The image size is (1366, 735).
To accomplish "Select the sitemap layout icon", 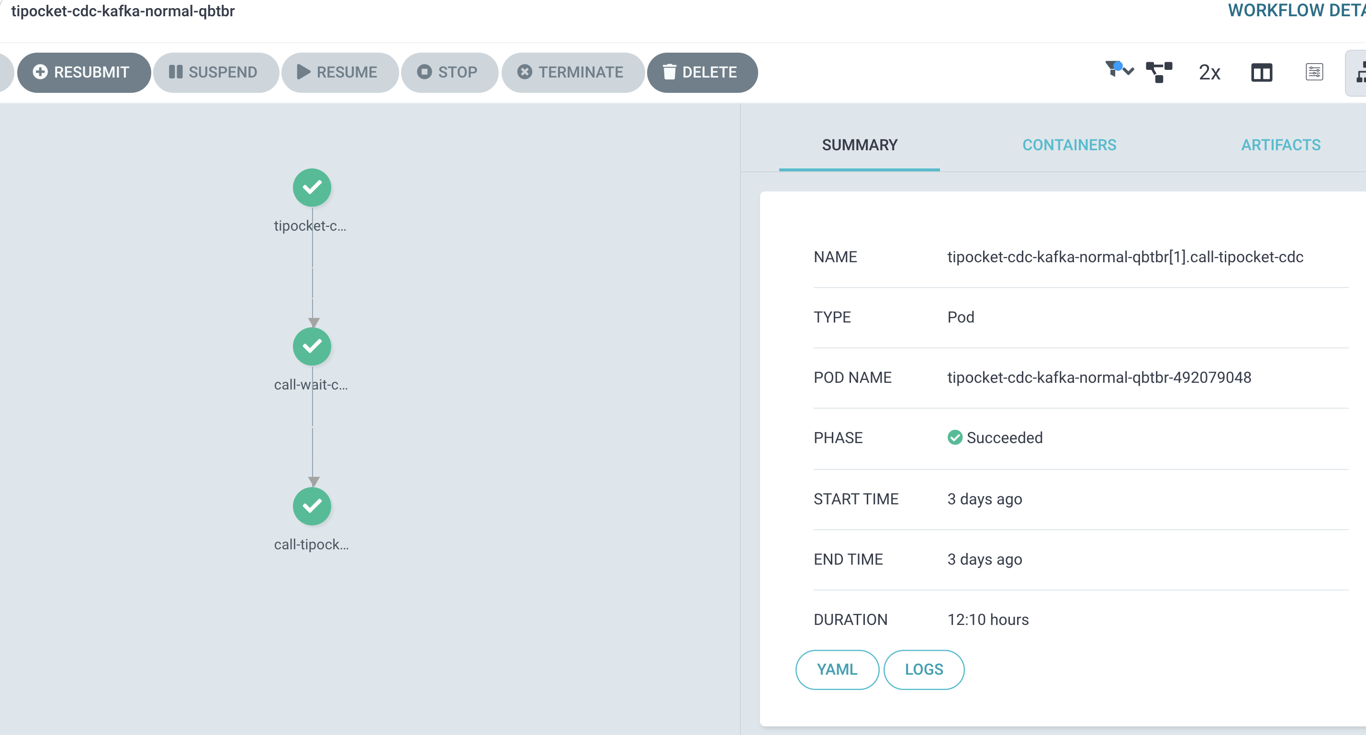I will [x=1360, y=73].
